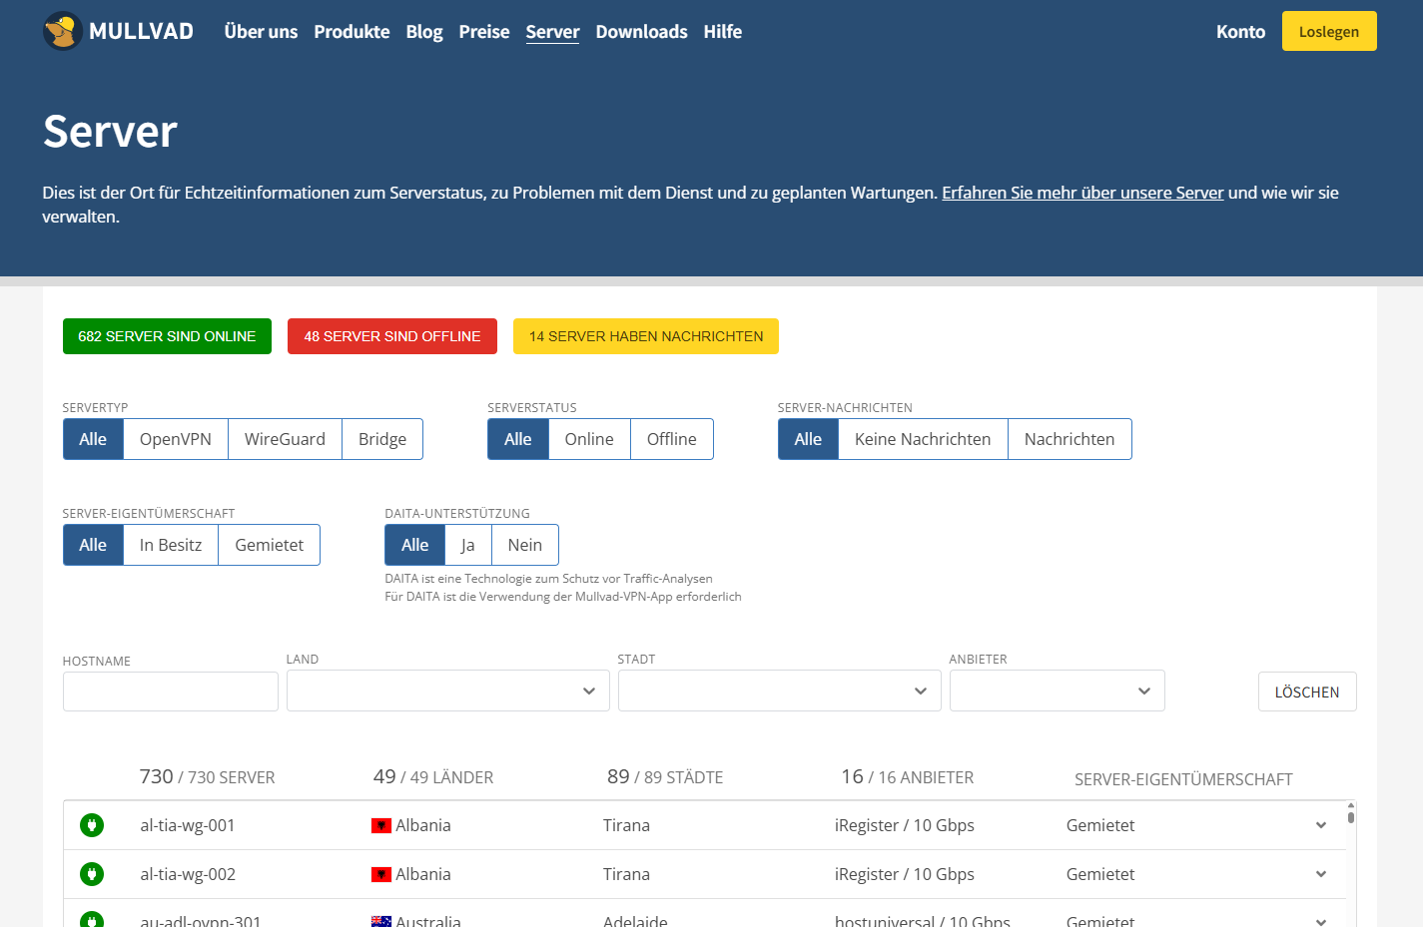Click the server list scrollbar thumb
The image size is (1423, 927).
pyautogui.click(x=1351, y=817)
